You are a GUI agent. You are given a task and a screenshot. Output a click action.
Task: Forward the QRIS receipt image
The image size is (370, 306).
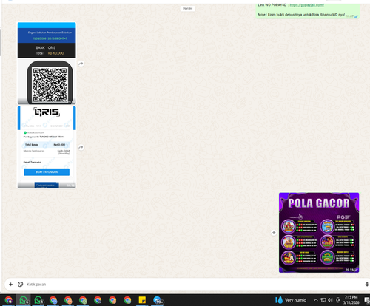pyautogui.click(x=81, y=147)
